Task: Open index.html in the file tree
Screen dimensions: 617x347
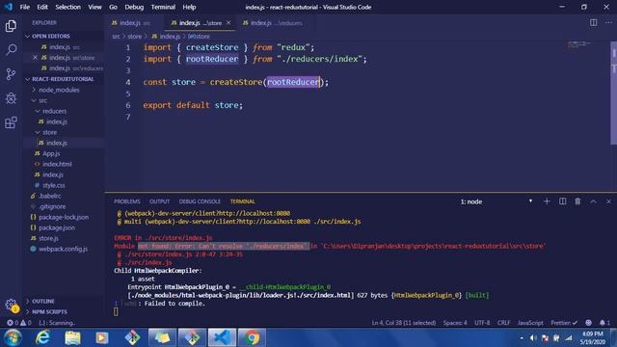Action: [x=57, y=164]
